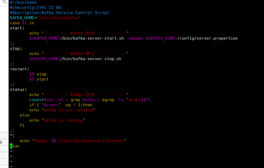Image resolution: width=264 pixels, height=168 pixels.
Task: Click the green cursor on esac
Action: click(11, 146)
